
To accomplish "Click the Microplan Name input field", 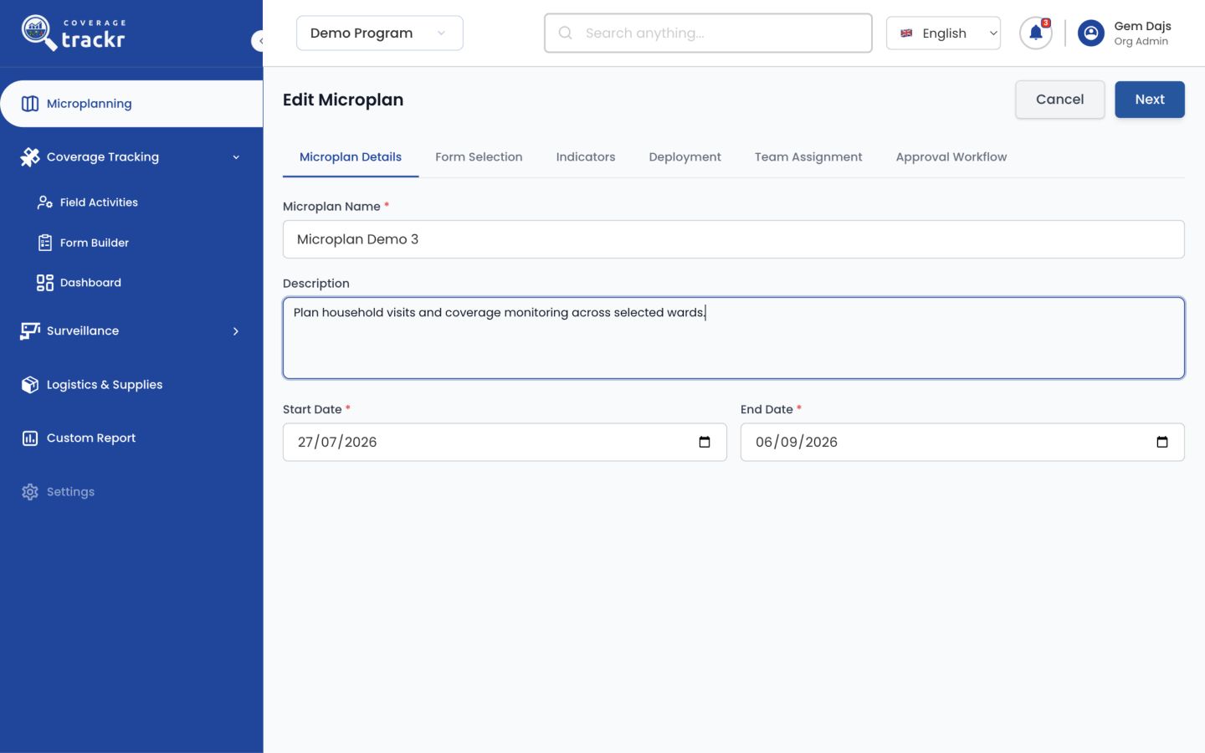I will (x=734, y=239).
